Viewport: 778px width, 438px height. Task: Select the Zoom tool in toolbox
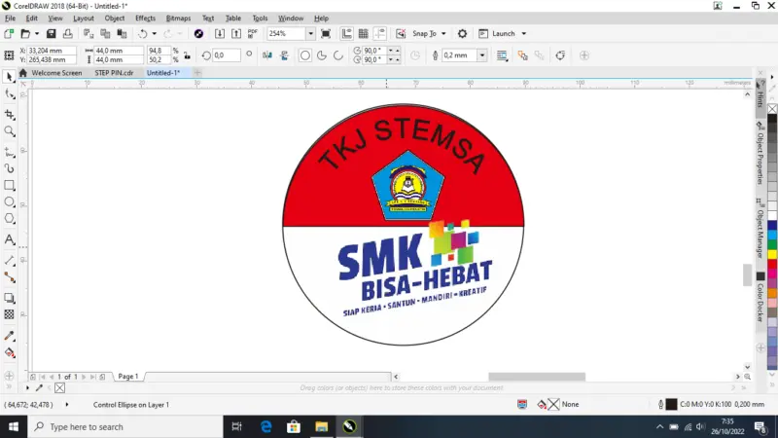click(x=9, y=131)
